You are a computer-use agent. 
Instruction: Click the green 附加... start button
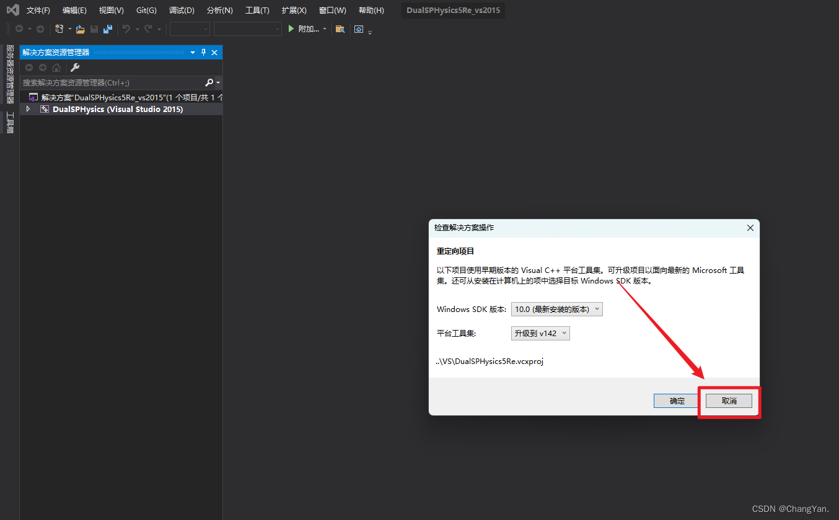(x=304, y=29)
